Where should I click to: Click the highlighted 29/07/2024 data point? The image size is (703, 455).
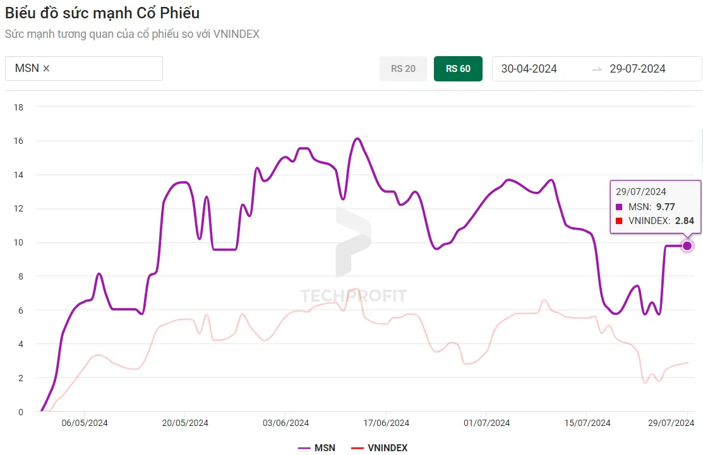(687, 245)
